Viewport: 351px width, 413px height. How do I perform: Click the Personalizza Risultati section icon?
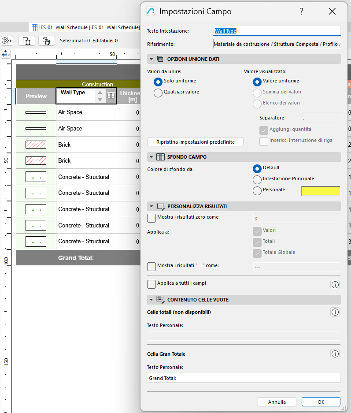click(160, 206)
